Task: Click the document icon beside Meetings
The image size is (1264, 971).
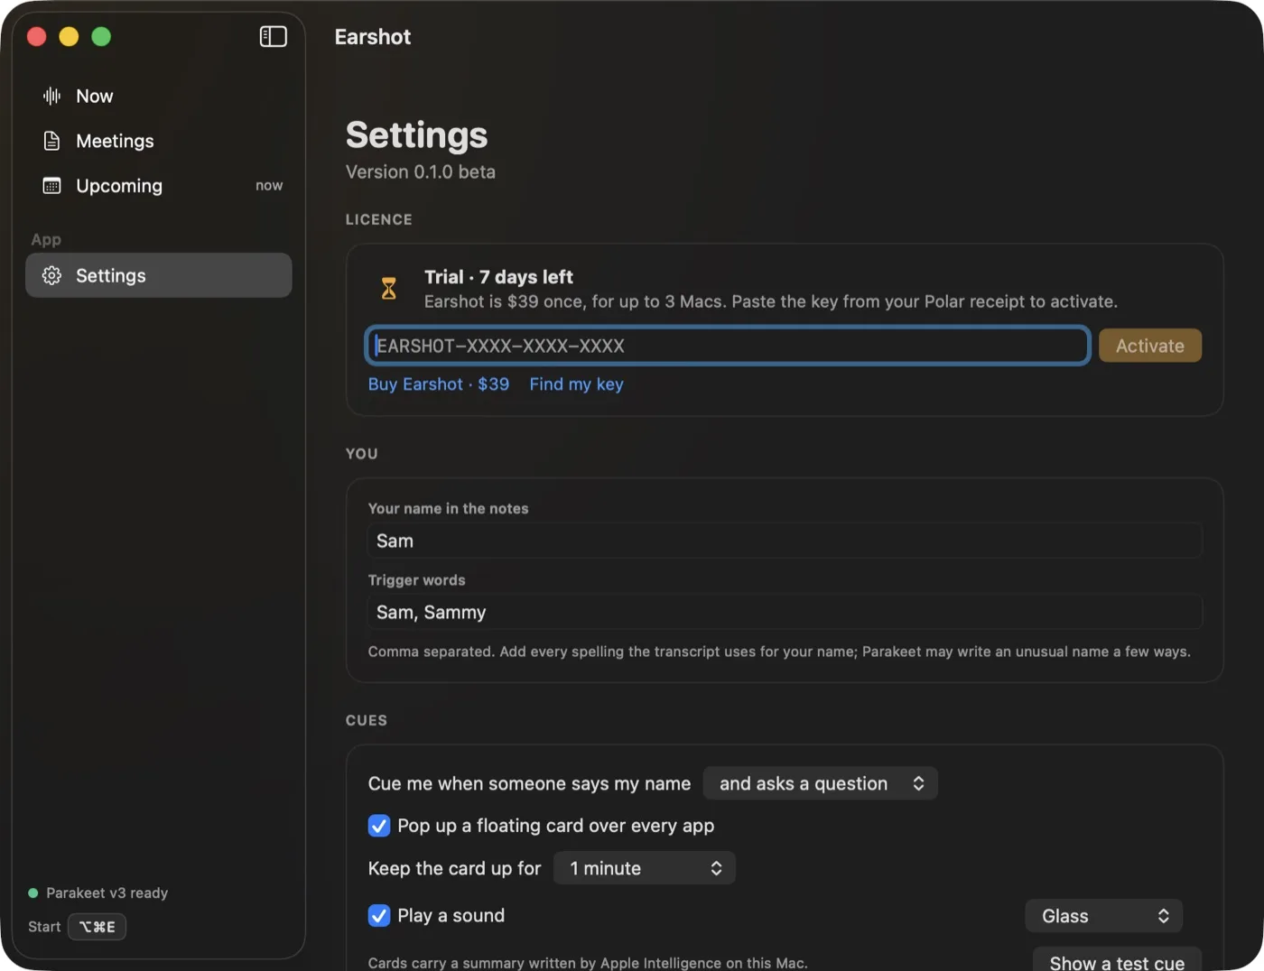Action: click(x=52, y=141)
